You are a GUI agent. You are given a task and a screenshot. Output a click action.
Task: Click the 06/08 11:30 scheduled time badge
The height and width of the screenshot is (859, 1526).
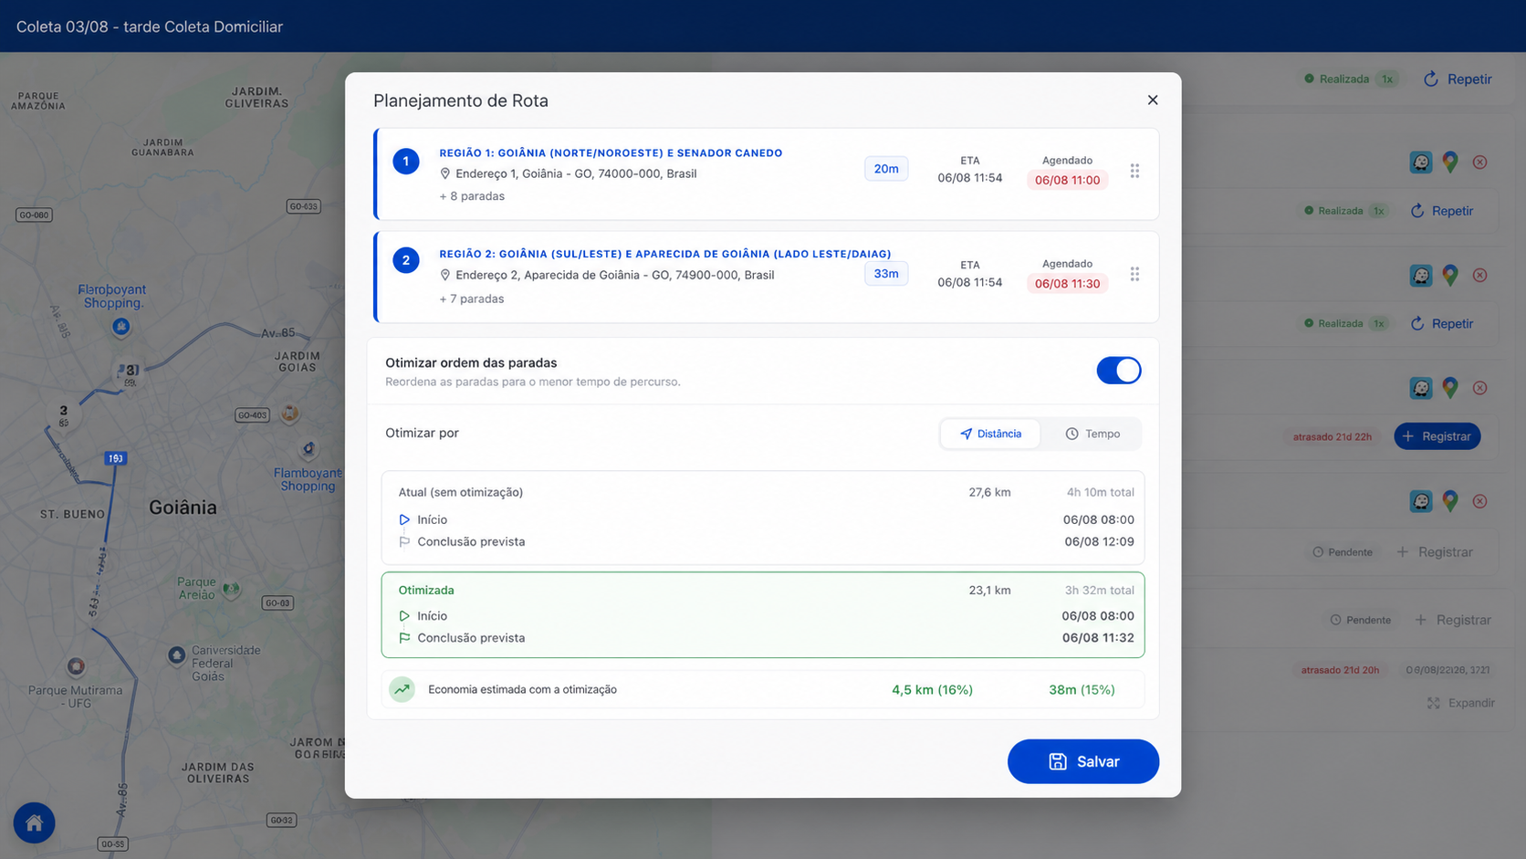click(1067, 284)
